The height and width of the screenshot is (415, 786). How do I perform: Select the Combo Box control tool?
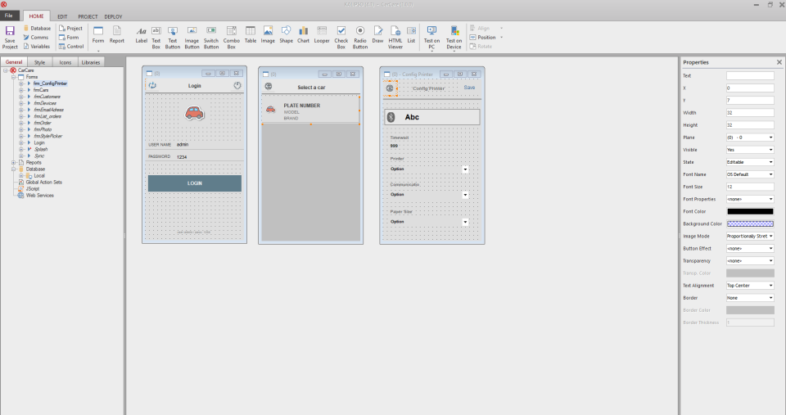point(231,38)
